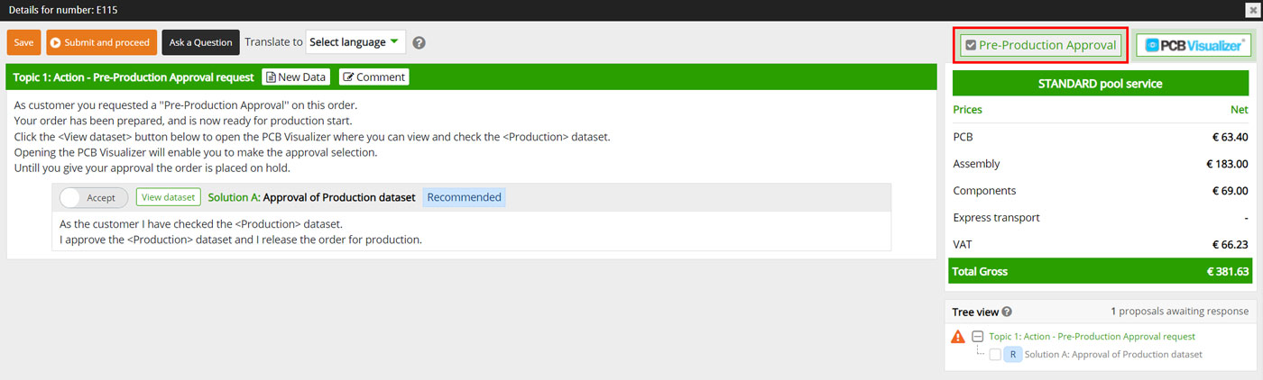The height and width of the screenshot is (380, 1263).
Task: Check the Solution A box in tree view
Action: [x=995, y=355]
